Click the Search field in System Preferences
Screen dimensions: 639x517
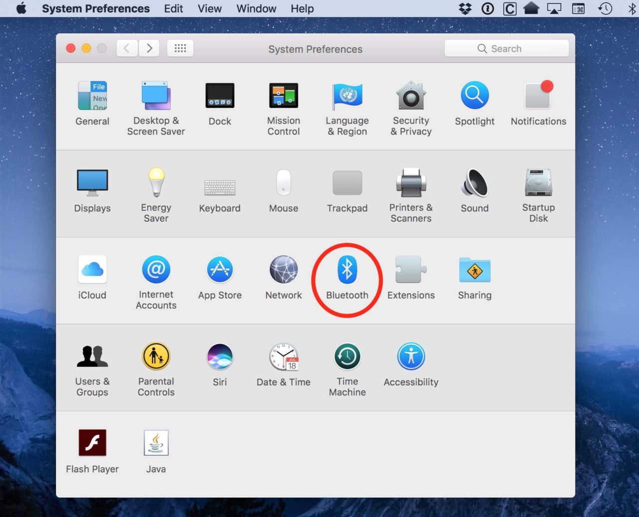click(x=507, y=48)
